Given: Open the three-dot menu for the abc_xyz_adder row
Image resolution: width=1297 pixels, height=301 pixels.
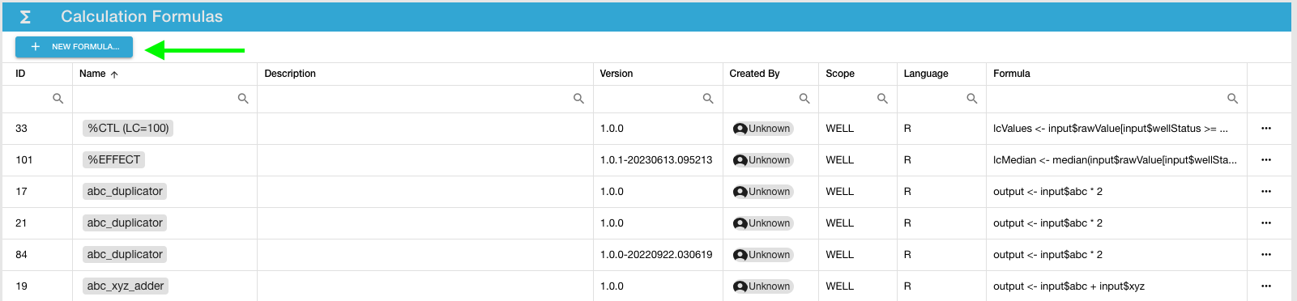Looking at the screenshot, I should [x=1266, y=286].
